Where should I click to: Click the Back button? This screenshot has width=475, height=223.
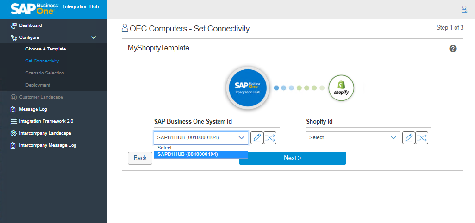tap(140, 158)
